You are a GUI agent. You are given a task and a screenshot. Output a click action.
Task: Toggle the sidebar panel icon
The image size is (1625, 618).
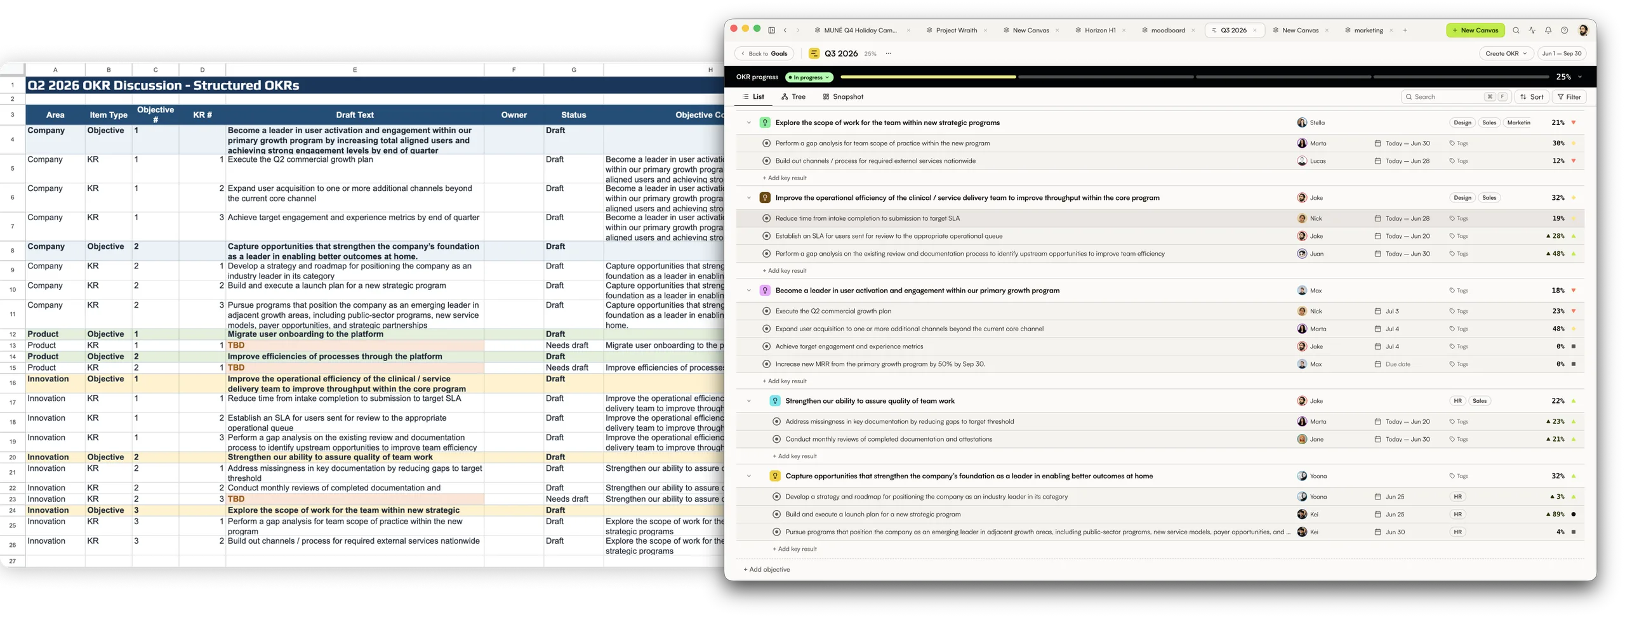[771, 30]
